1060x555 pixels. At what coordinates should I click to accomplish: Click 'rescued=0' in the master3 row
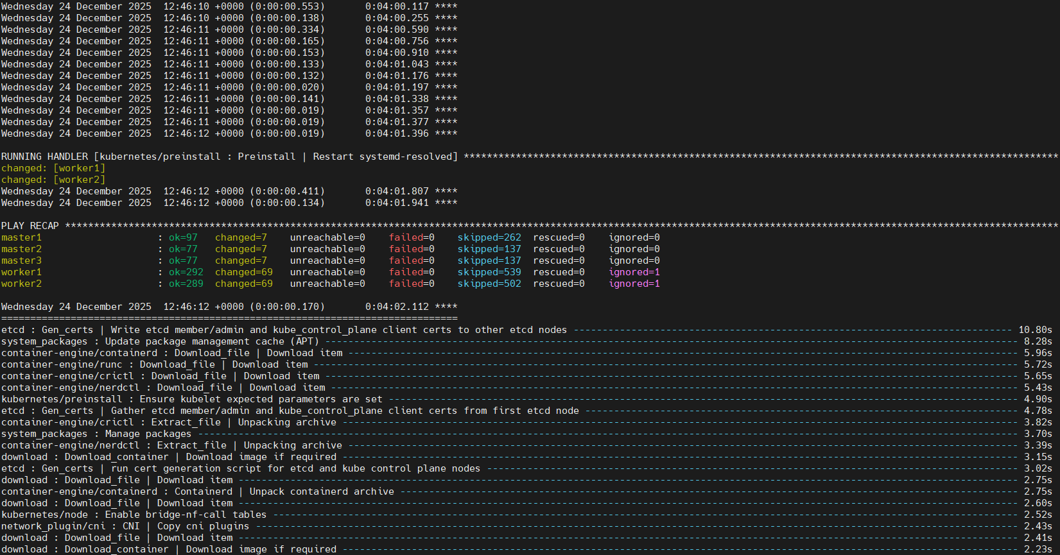click(559, 260)
